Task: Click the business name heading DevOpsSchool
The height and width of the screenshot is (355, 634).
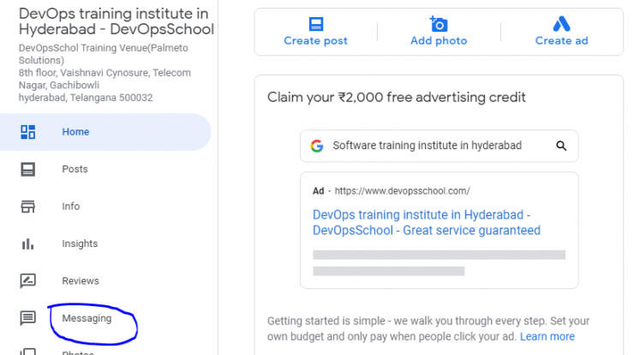Action: tap(117, 21)
